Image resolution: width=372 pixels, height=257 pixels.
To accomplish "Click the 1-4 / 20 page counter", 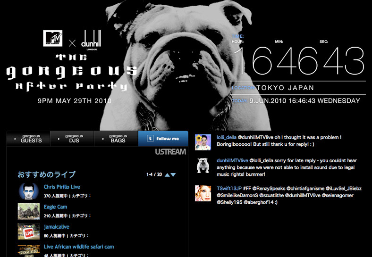I will [154, 174].
